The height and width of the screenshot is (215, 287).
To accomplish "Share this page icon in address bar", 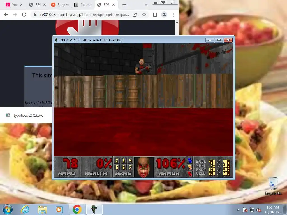I will tap(135, 15).
